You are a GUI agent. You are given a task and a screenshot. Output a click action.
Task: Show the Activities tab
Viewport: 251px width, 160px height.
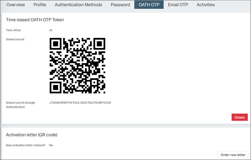(x=206, y=5)
